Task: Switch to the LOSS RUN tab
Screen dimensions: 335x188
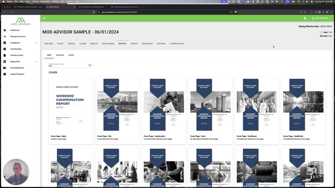Action: [x=161, y=44]
